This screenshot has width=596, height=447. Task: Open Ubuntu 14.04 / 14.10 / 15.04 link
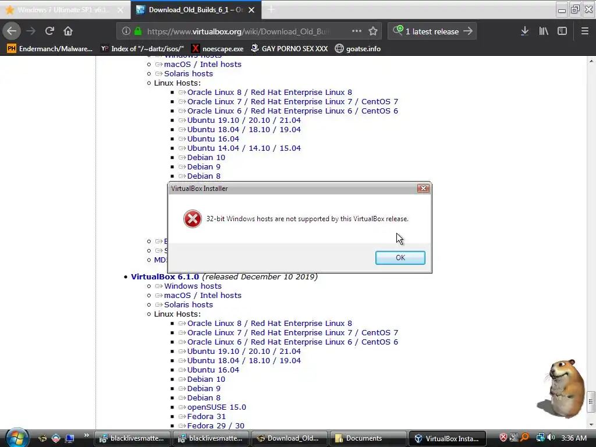pyautogui.click(x=244, y=148)
